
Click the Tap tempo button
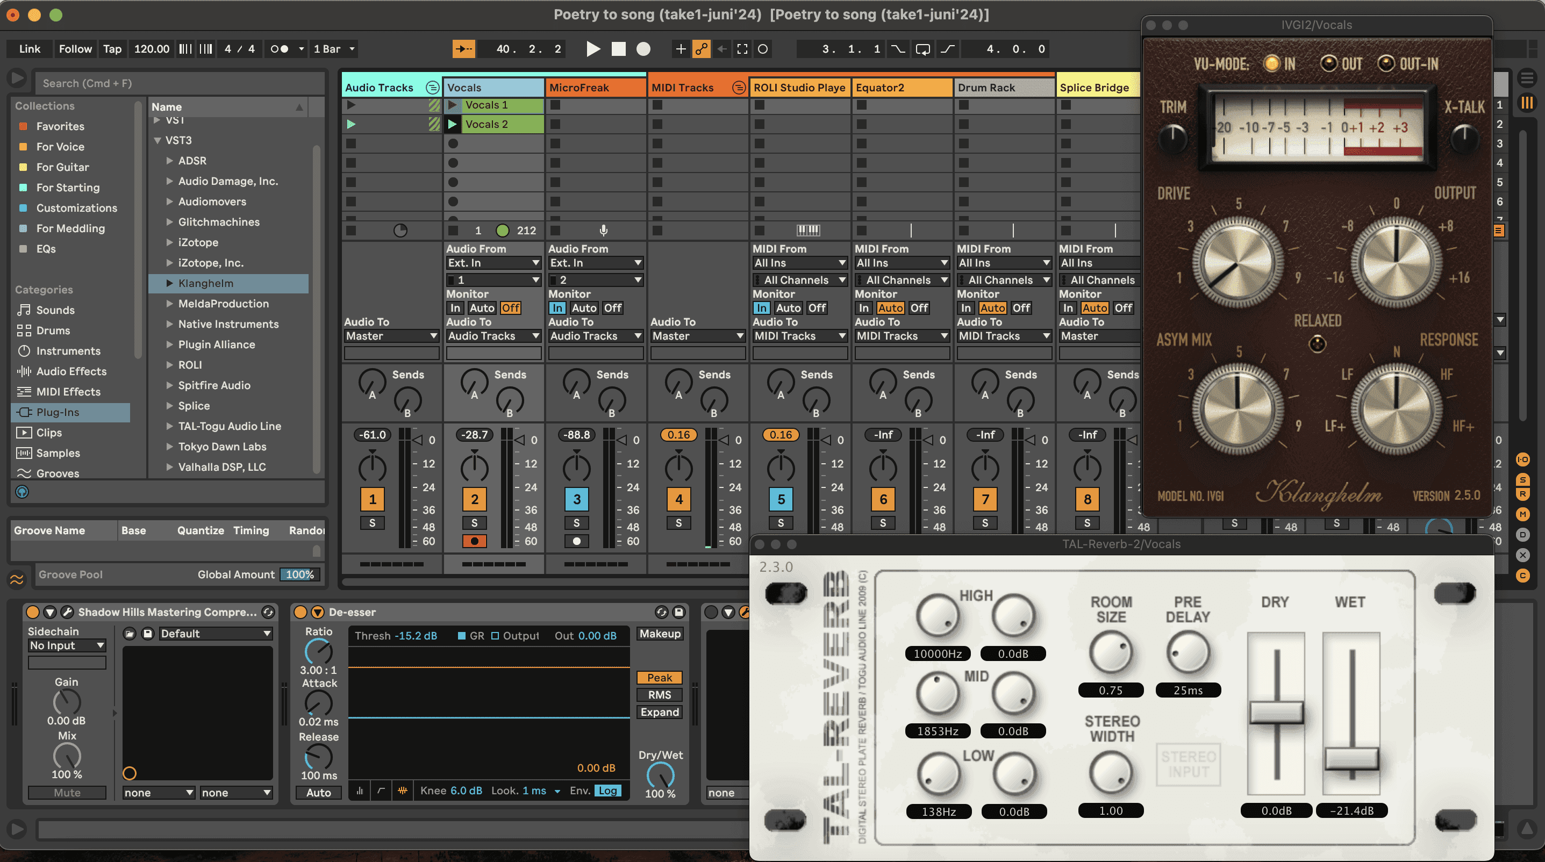pyautogui.click(x=112, y=49)
